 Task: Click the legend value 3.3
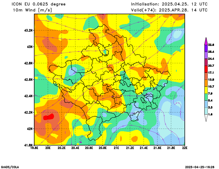tap(210, 107)
